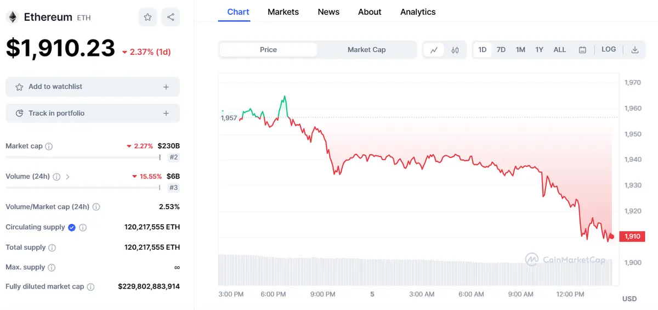Screen dimensions: 658x310
Task: Select the 7D time range
Action: [501, 50]
